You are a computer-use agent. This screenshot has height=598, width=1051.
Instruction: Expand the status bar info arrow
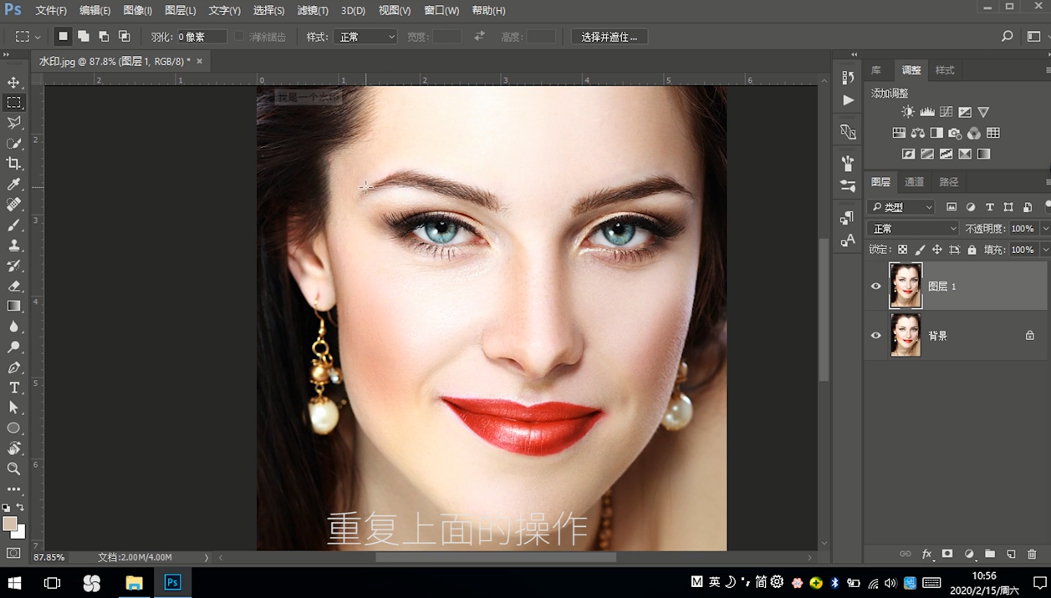(207, 557)
